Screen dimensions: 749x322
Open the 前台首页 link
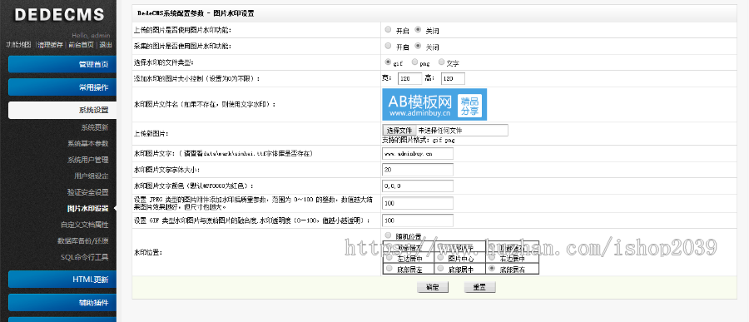[x=81, y=45]
